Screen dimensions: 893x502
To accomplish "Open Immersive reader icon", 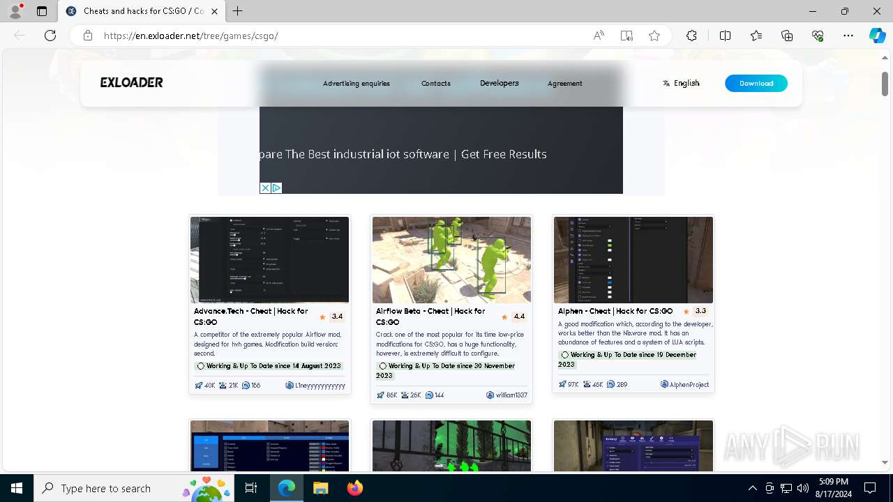I will (626, 36).
